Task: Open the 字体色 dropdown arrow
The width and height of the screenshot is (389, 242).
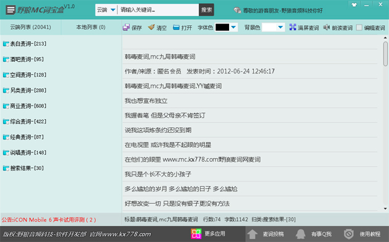Action: coord(233,27)
